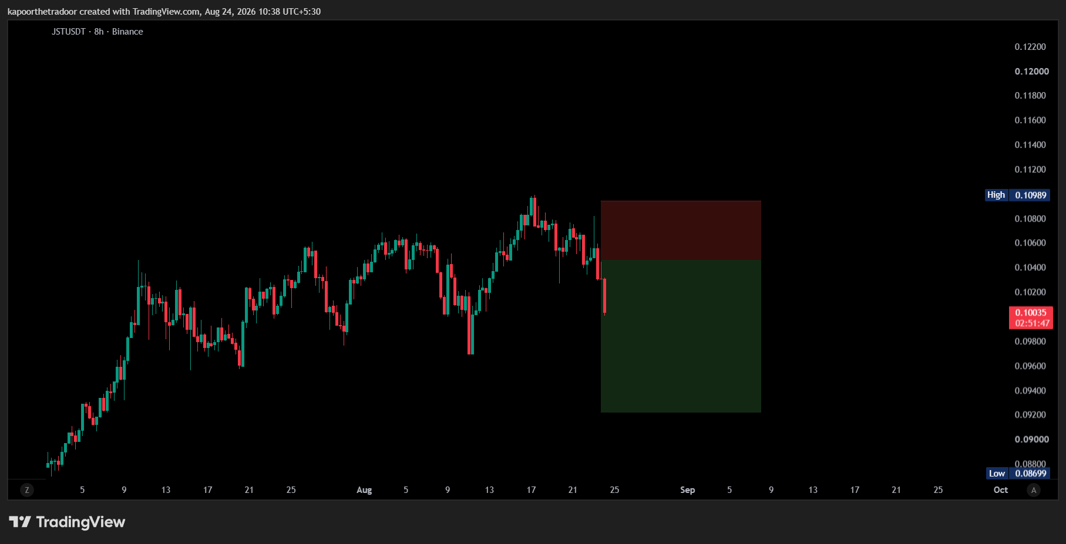Click the 0.12000 price axis label
This screenshot has height=544, width=1066.
click(x=1031, y=72)
